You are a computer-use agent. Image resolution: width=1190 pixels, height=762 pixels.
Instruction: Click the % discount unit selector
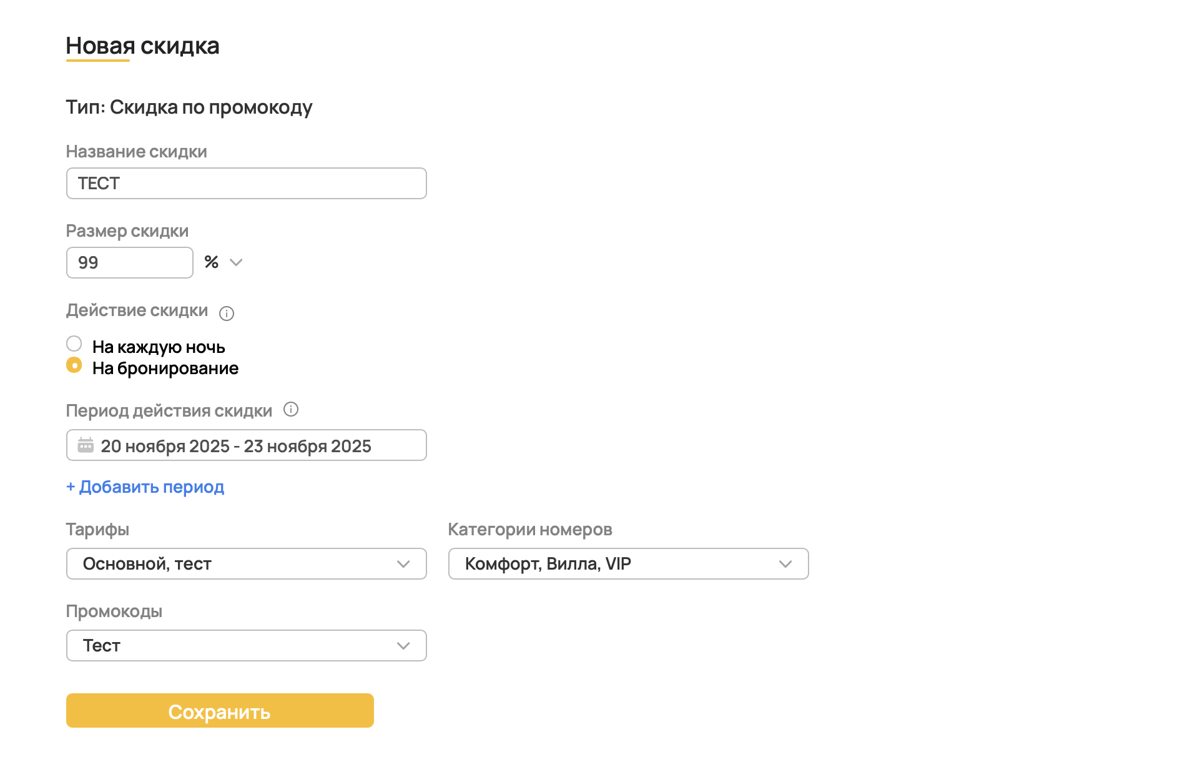tap(212, 262)
